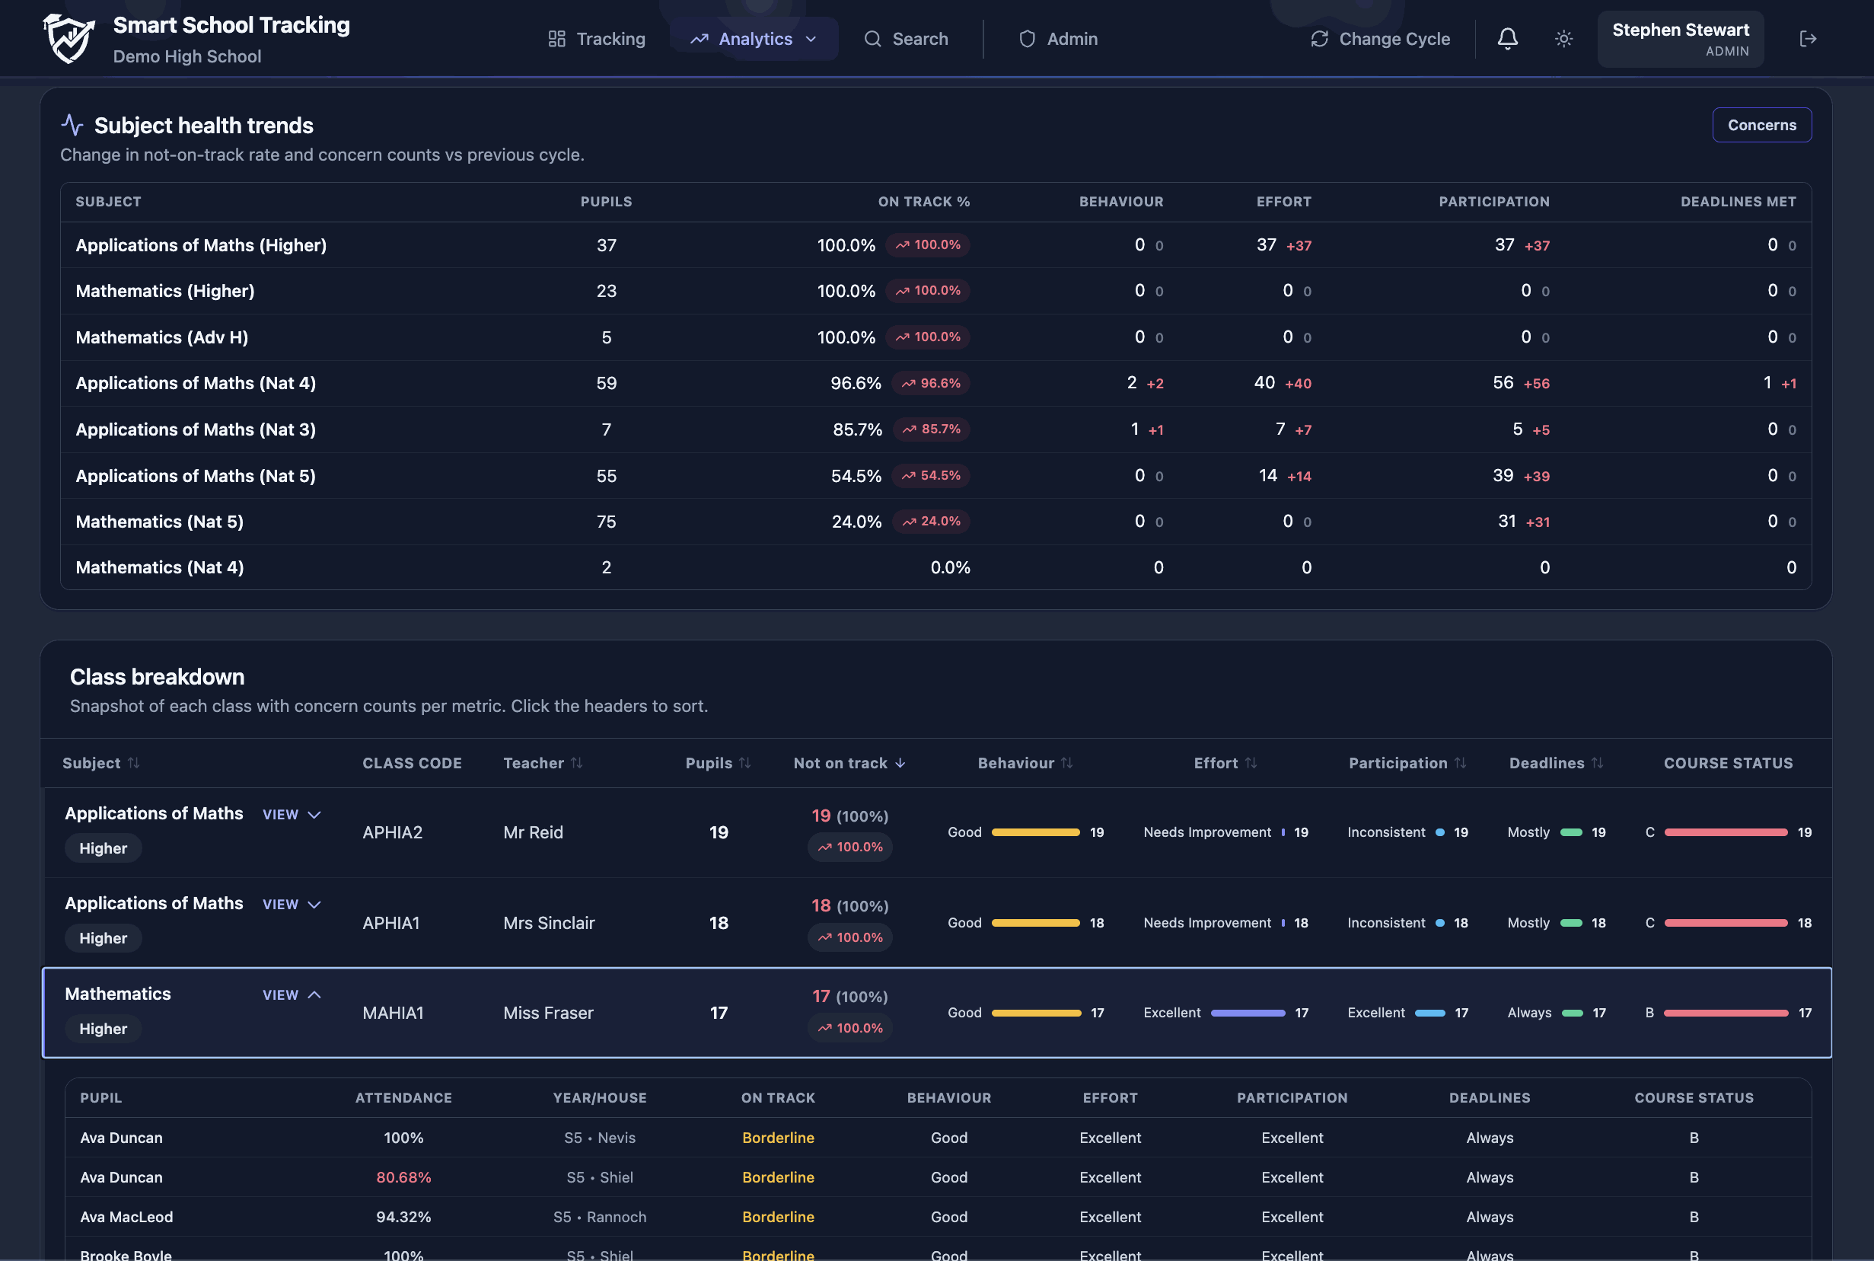The image size is (1874, 1261).
Task: Click pupil Ava MacLeod
Action: coord(126,1216)
